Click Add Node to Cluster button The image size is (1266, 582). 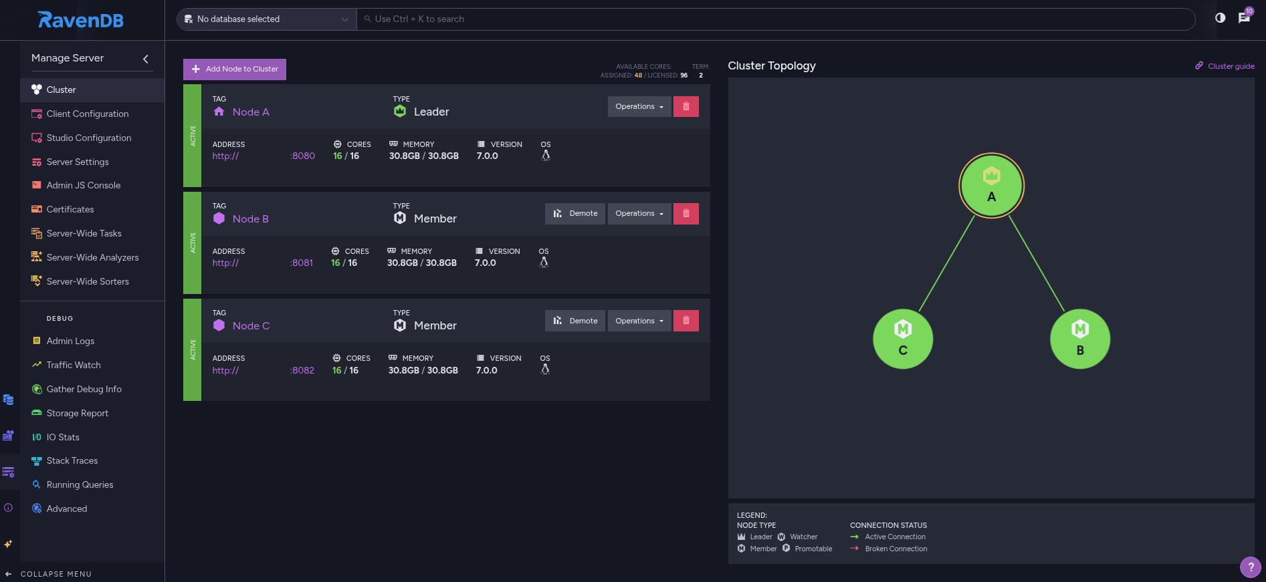click(235, 69)
